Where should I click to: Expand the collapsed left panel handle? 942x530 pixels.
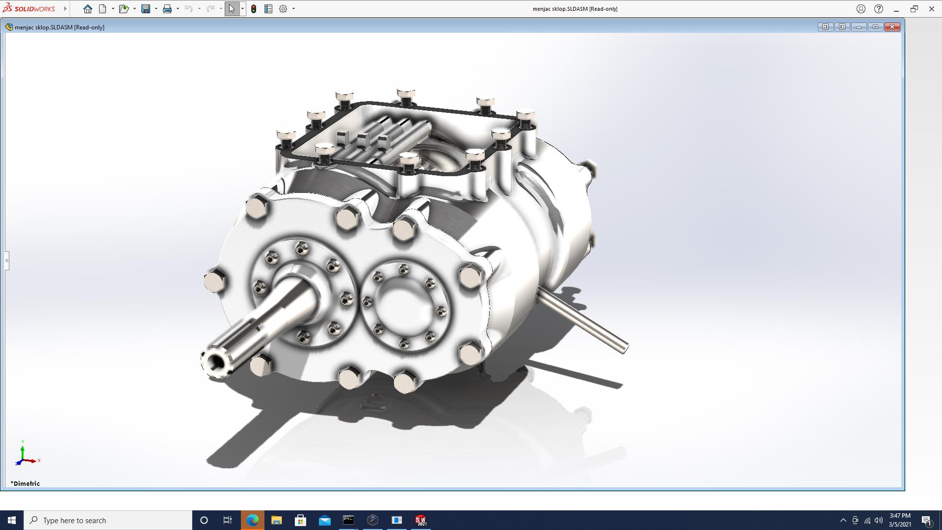[x=7, y=261]
